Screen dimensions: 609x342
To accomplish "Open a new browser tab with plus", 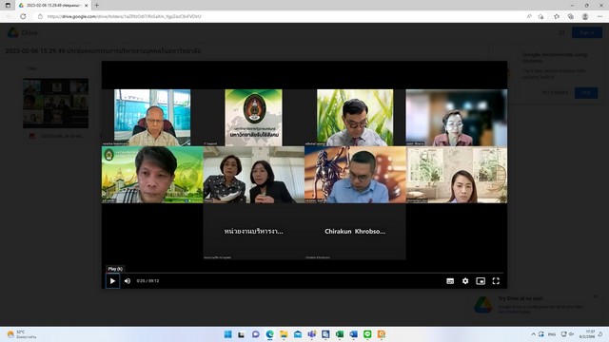I will click(x=97, y=5).
